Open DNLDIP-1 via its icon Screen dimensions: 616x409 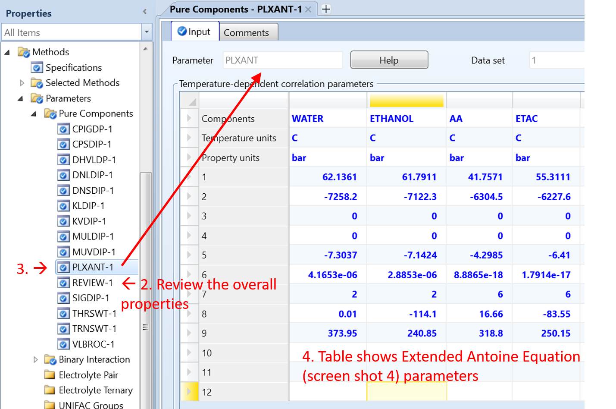(63, 175)
